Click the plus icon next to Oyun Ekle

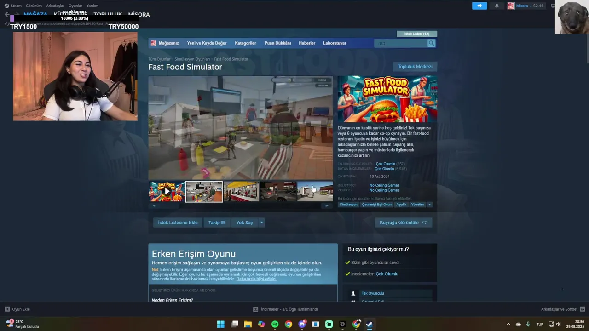tap(7, 309)
